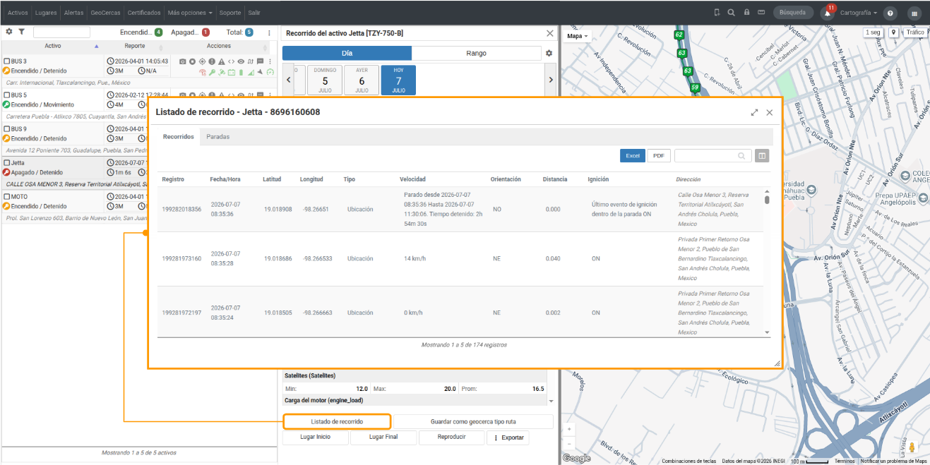Open the notifications bell with 11 alerts

pos(828,13)
